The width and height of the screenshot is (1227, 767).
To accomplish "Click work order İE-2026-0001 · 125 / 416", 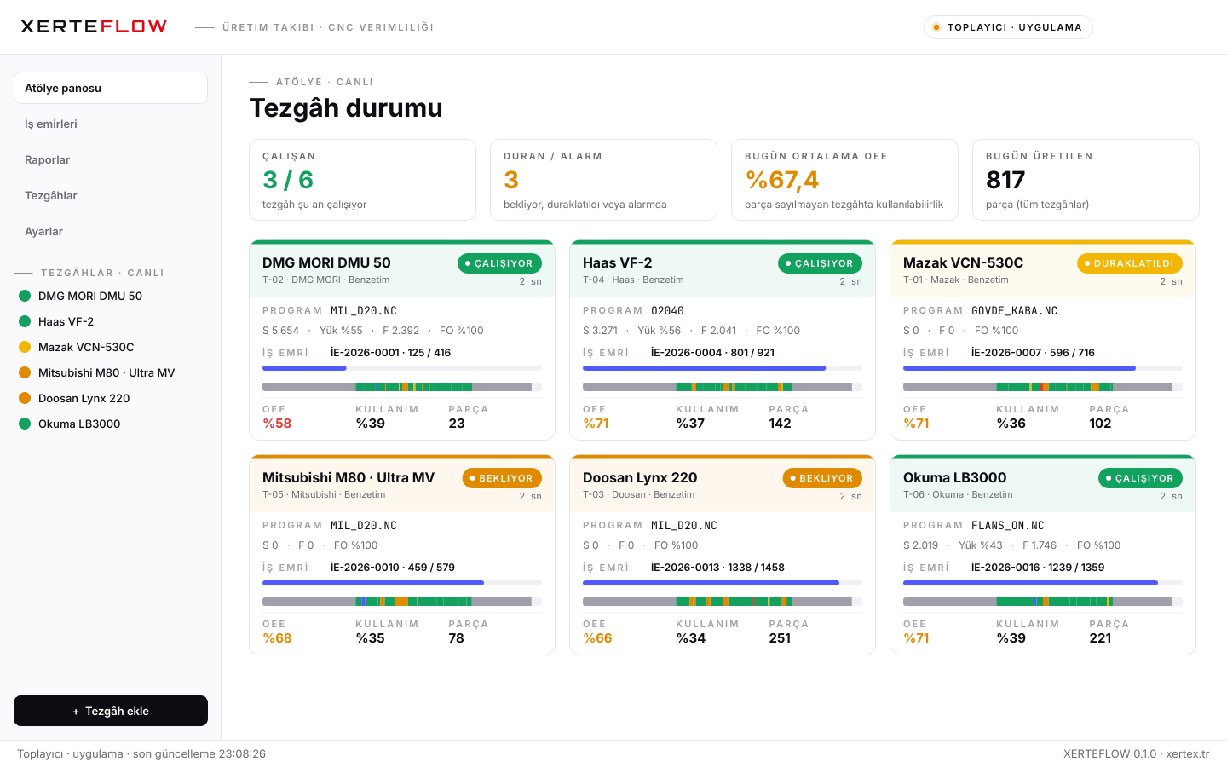I will coord(391,352).
